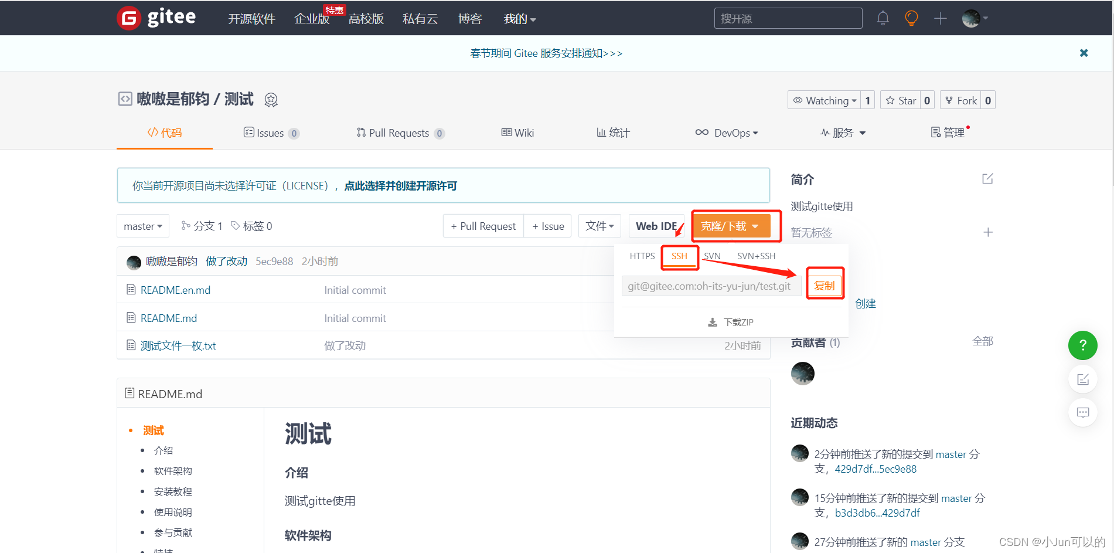Open the Pull Requests tab
The height and width of the screenshot is (553, 1114).
pos(401,133)
